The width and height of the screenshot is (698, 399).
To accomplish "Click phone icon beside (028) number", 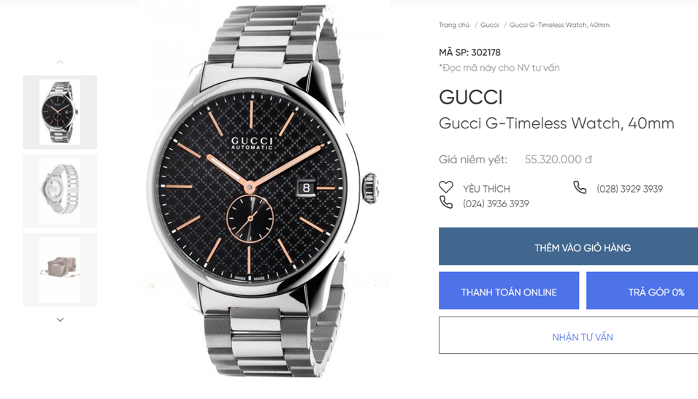I will tap(580, 187).
